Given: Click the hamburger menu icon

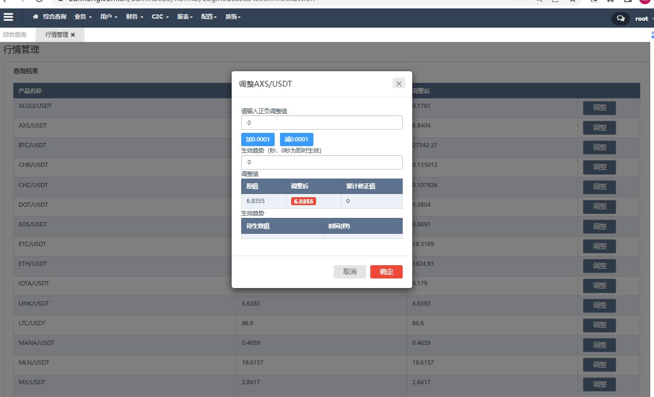Looking at the screenshot, I should [9, 17].
